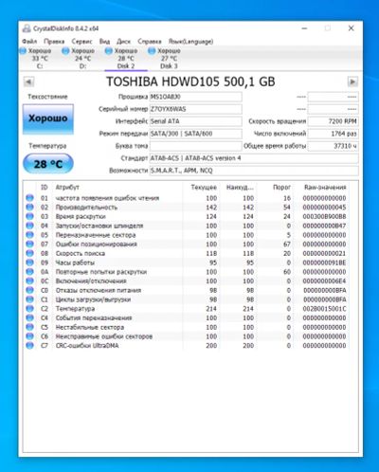Click status icon of attribute C7

[29, 346]
